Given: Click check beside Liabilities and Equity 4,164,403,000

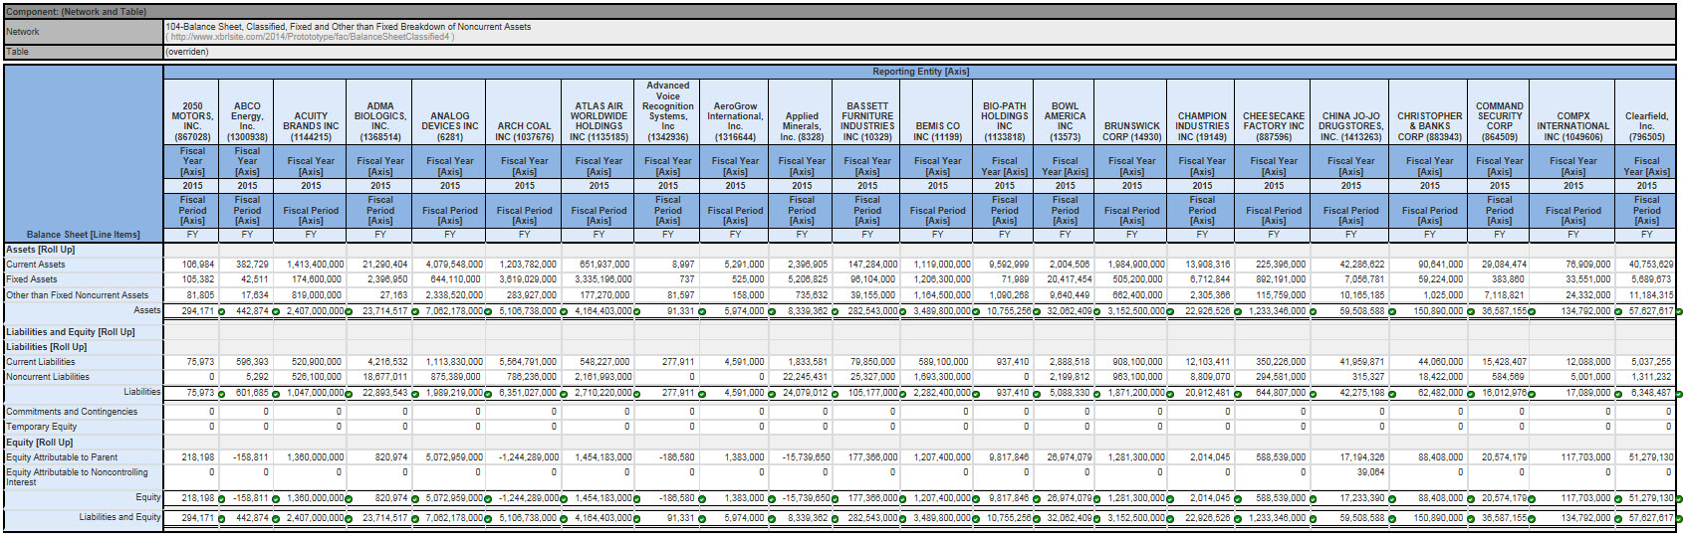Looking at the screenshot, I should point(635,519).
